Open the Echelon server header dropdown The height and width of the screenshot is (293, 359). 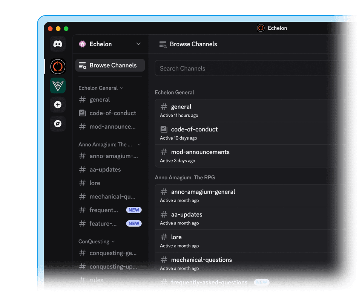click(x=138, y=44)
